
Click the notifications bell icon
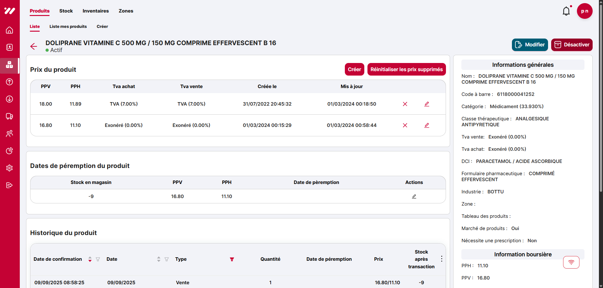pyautogui.click(x=566, y=11)
